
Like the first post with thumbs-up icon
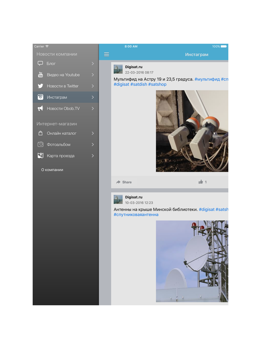tap(201, 182)
